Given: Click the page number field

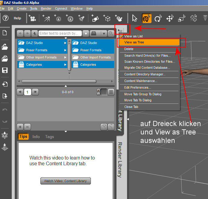Looking at the screenshot, I should pyautogui.click(x=28, y=92).
